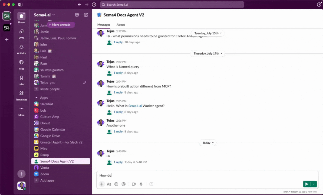
Task: Switch to the About tab
Action: 121,25
